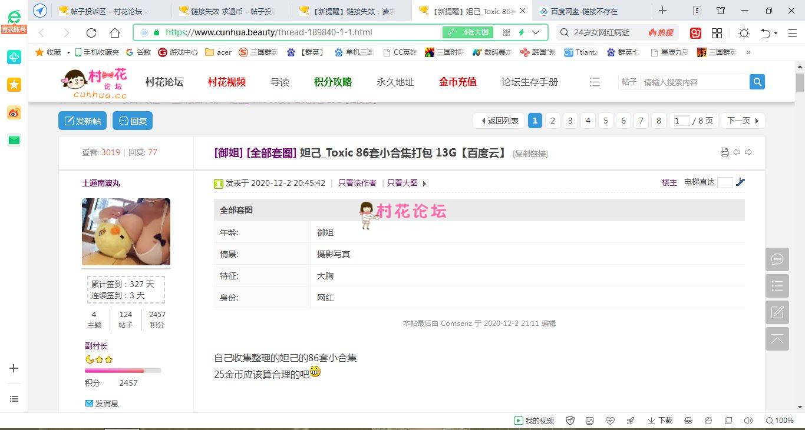Click the floating list icon on right
The image size is (805, 430).
pos(777,286)
